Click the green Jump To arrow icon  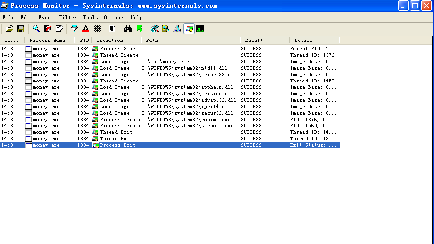pyautogui.click(x=140, y=29)
